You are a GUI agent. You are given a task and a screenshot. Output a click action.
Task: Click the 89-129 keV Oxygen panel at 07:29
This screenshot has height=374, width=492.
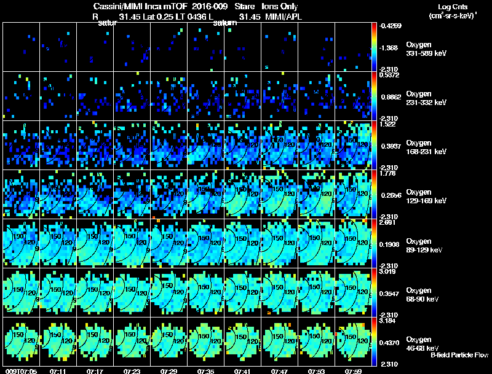(169, 243)
